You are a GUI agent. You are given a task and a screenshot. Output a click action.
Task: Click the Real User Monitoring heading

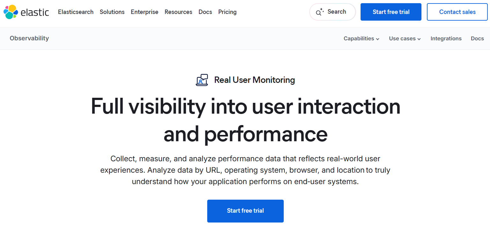(x=254, y=80)
